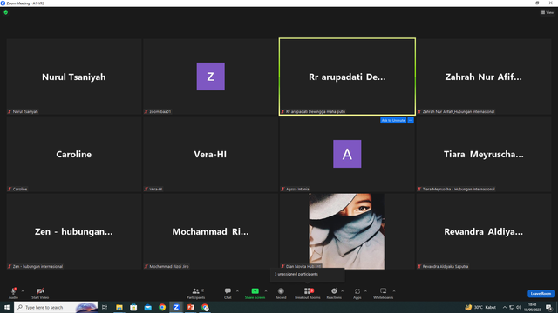
Task: Open PowerPoint from taskbar
Action: [191, 307]
